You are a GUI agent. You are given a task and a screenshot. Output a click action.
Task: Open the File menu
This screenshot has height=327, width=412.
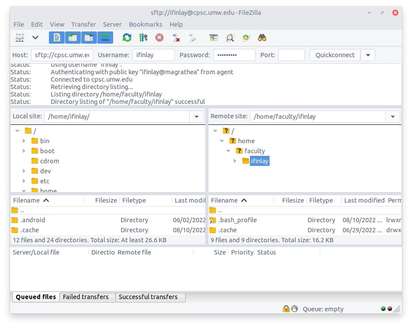coord(19,24)
